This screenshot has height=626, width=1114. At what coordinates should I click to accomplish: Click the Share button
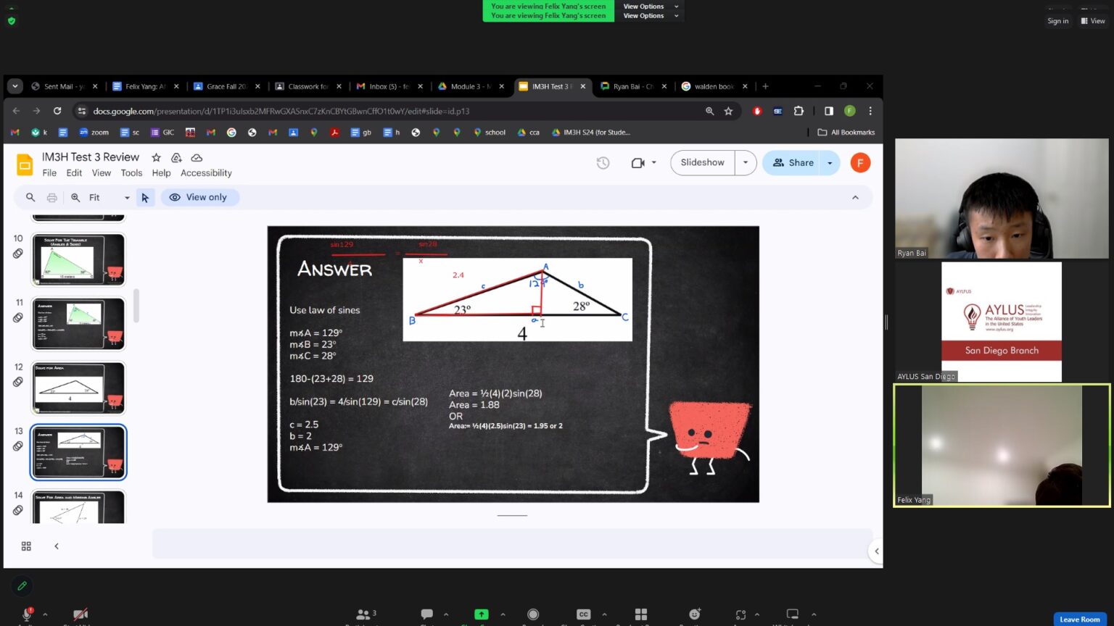pyautogui.click(x=792, y=163)
